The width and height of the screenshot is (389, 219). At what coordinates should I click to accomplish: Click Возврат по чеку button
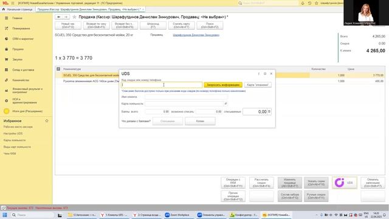point(96,26)
